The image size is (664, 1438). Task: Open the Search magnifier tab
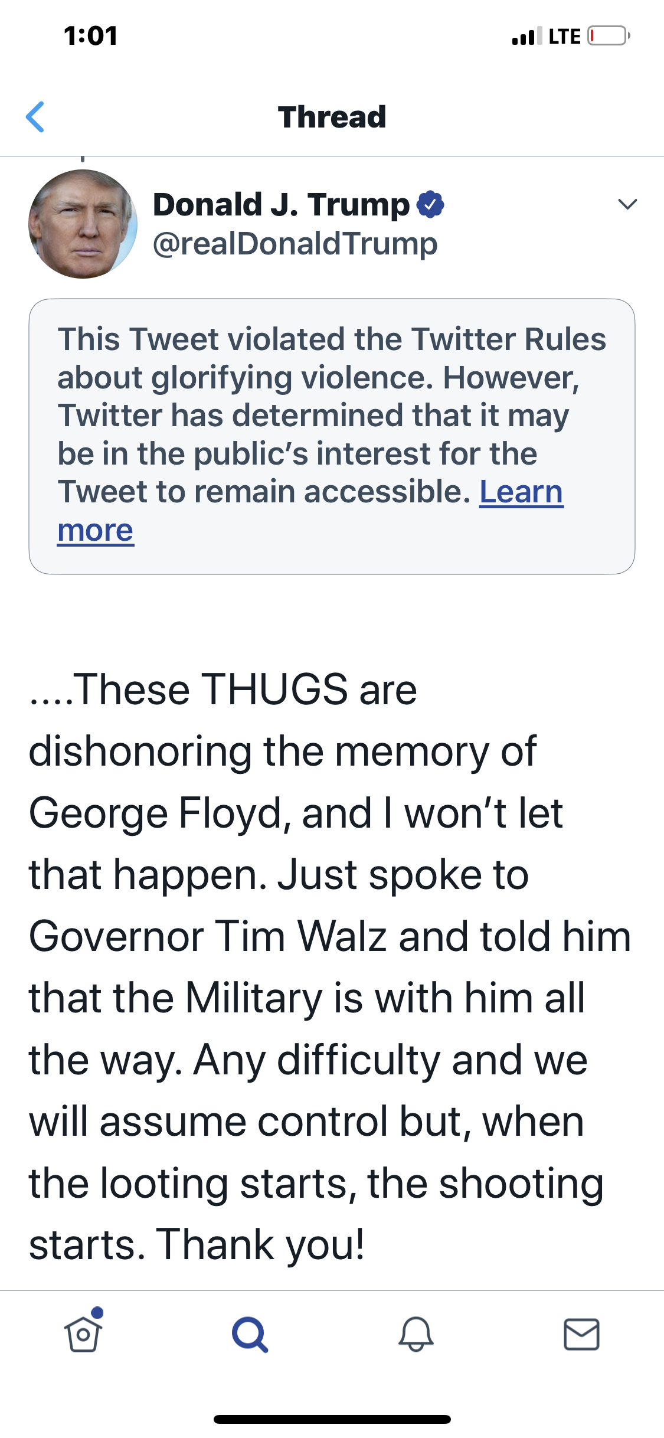[250, 1334]
